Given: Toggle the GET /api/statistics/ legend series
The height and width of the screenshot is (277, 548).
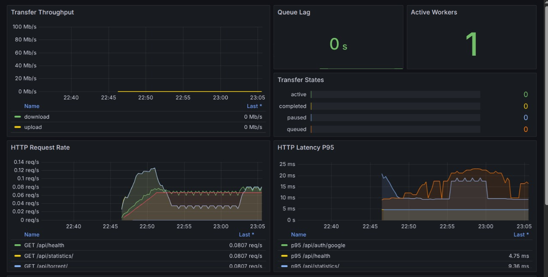Looking at the screenshot, I should pyautogui.click(x=49, y=256).
